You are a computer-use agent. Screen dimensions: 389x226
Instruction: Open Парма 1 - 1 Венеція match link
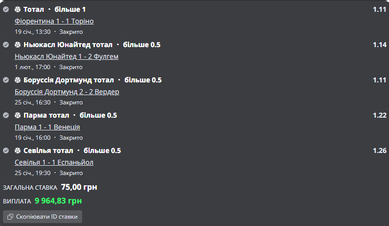pos(47,127)
